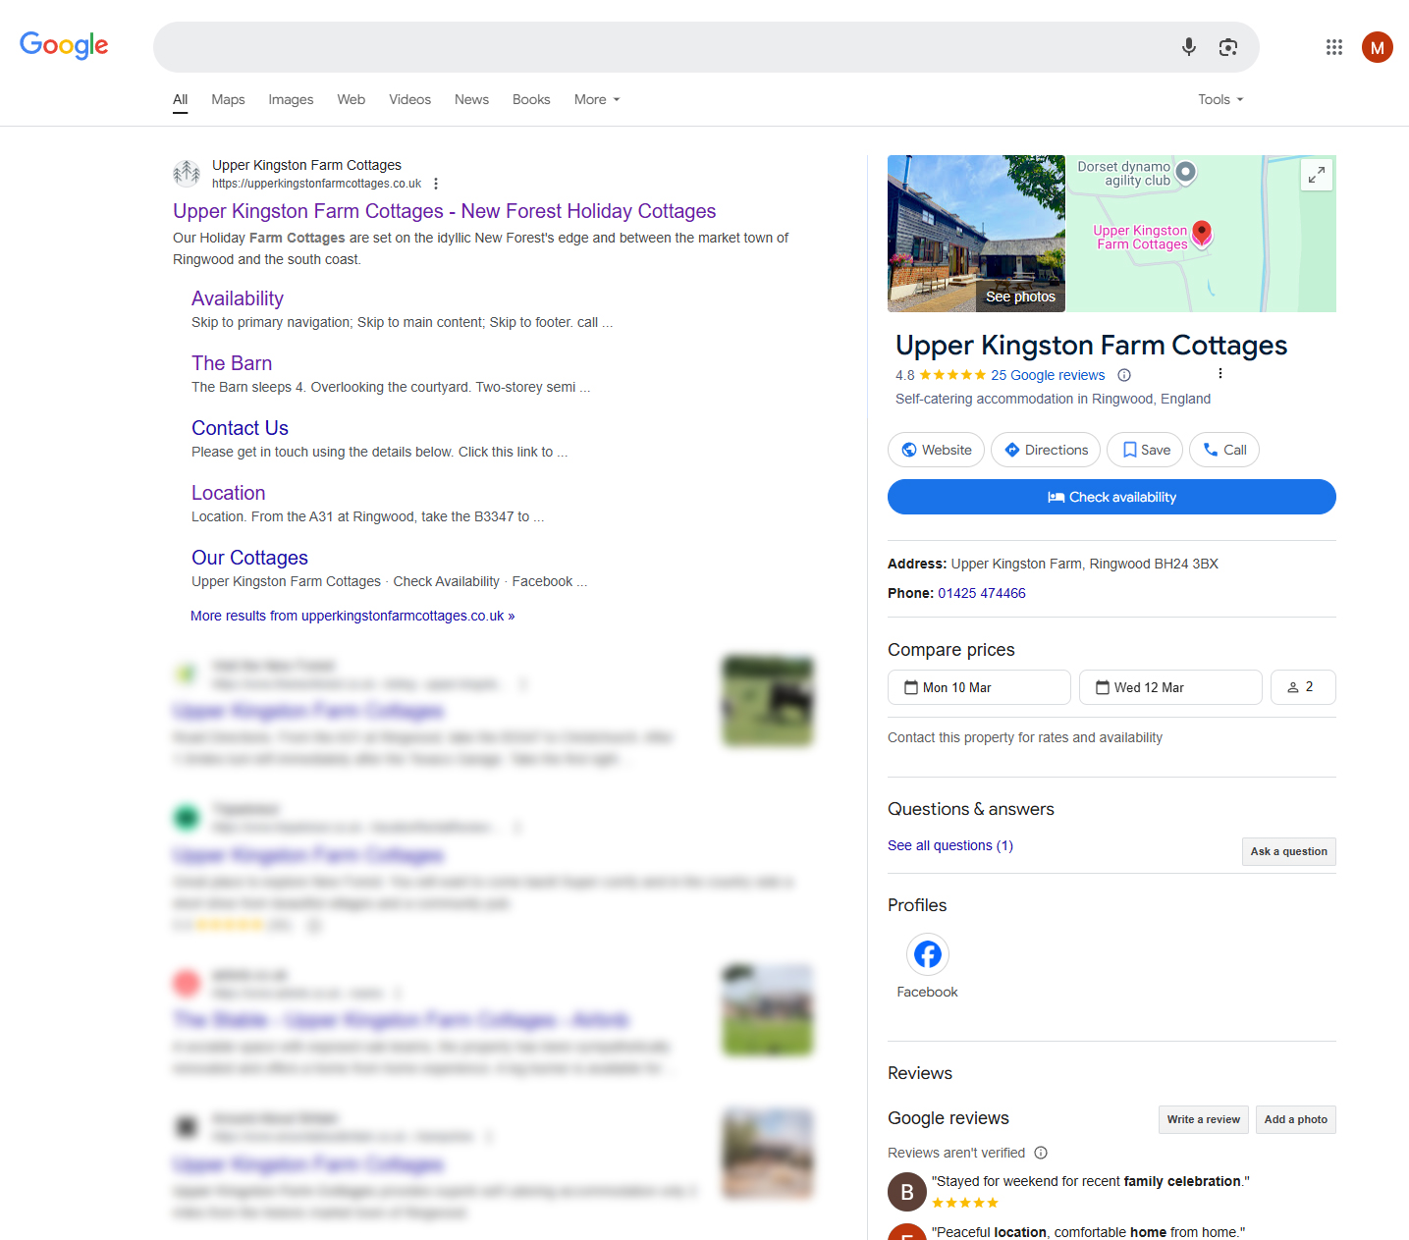Open More results from upperkingstonfarmcottages.co.uk
Screen dimensions: 1409x1240
[352, 616]
